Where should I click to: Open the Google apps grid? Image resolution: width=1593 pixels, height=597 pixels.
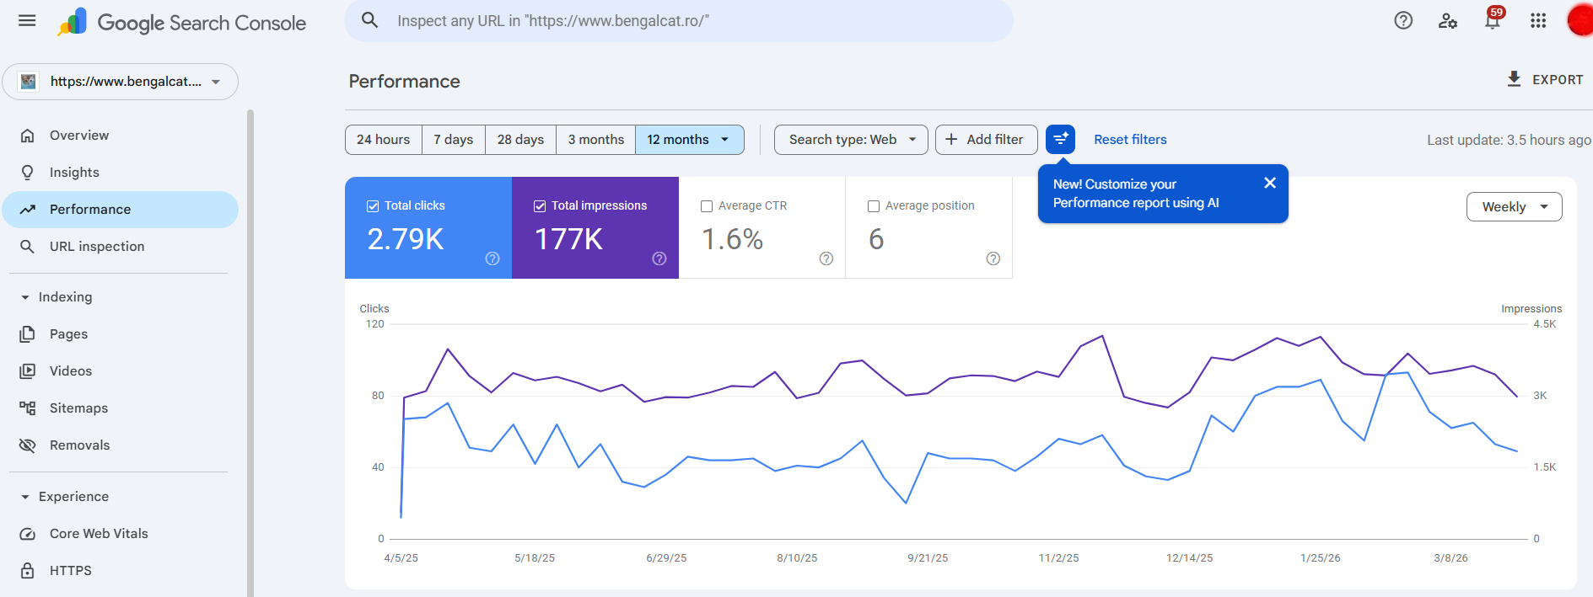click(1538, 20)
